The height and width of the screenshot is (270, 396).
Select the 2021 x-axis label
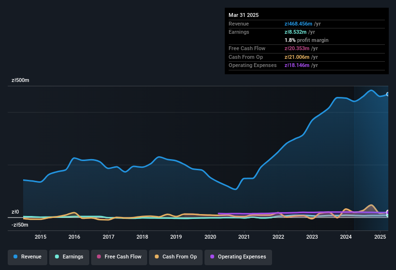click(244, 237)
